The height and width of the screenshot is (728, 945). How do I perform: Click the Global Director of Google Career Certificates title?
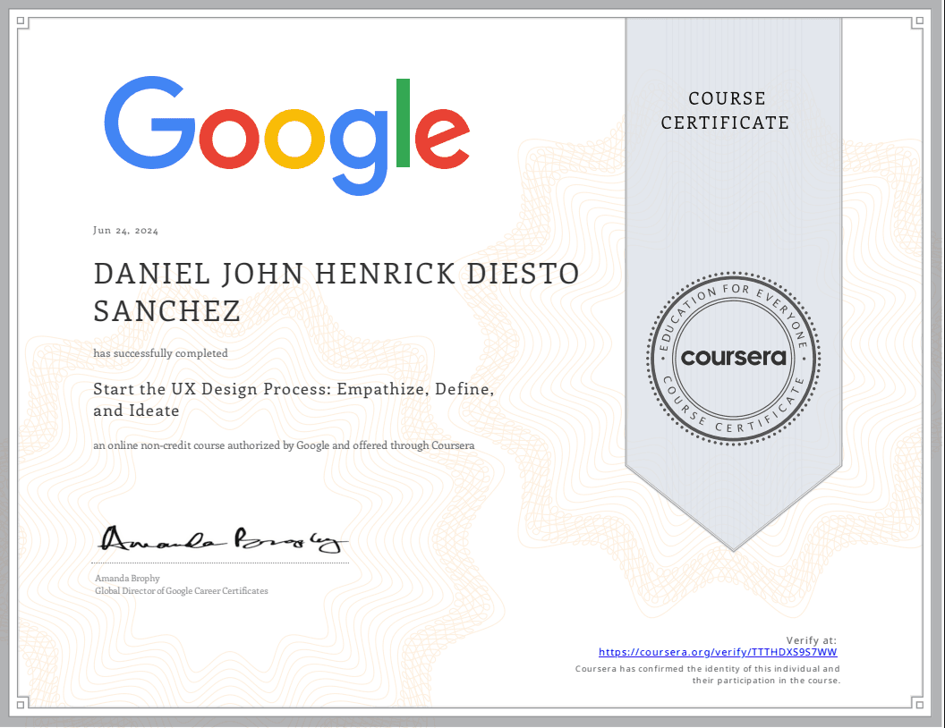coord(182,591)
